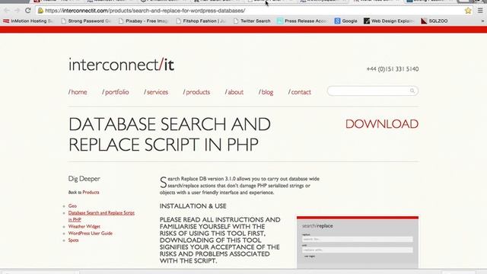Open Strong Password bookmark
Screen dimensions: 487x274
click(86, 21)
